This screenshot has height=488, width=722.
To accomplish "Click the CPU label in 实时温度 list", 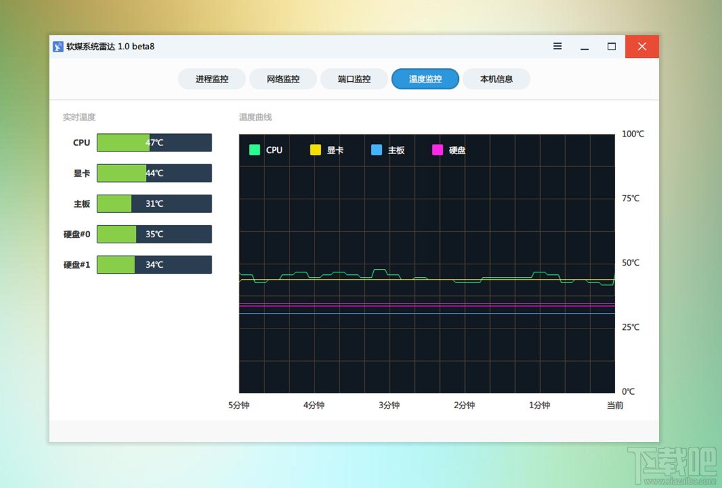I will click(82, 143).
